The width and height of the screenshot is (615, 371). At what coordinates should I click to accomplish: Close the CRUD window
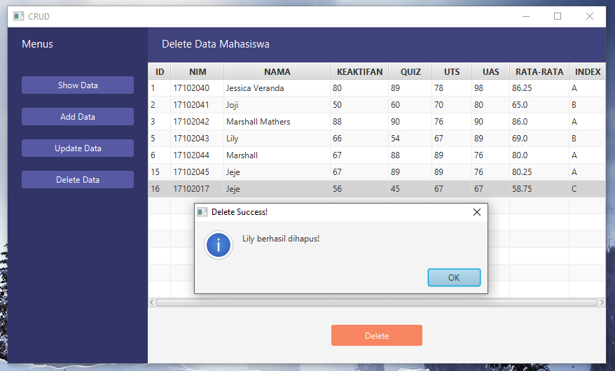590,16
